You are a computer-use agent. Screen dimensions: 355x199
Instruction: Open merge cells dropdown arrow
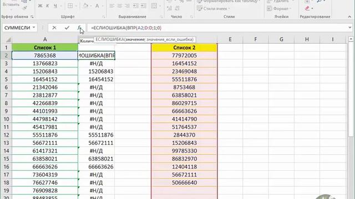160,6
